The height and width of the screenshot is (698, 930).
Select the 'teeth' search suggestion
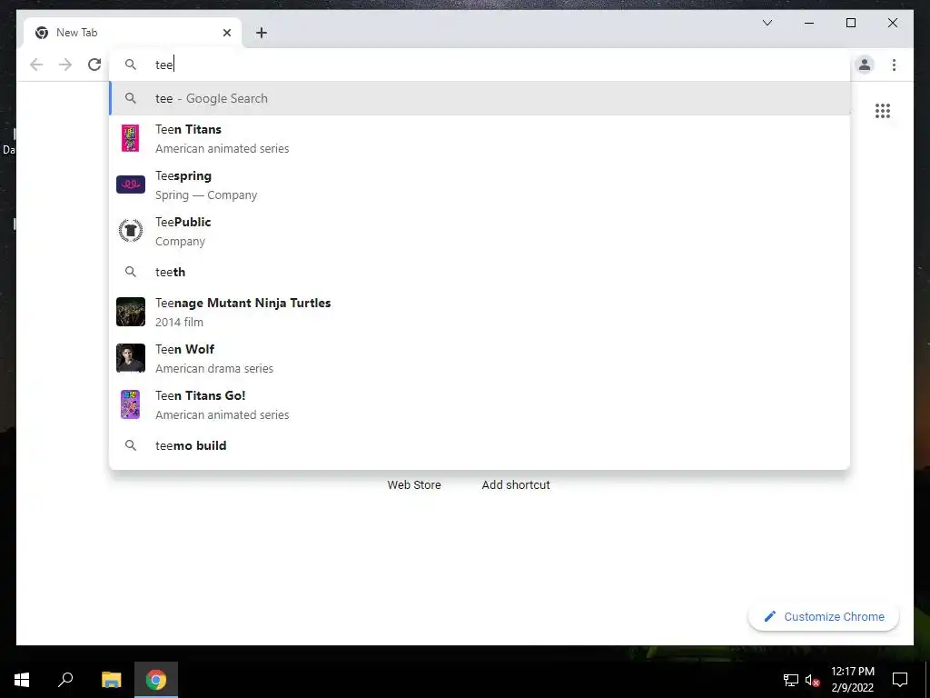point(480,272)
